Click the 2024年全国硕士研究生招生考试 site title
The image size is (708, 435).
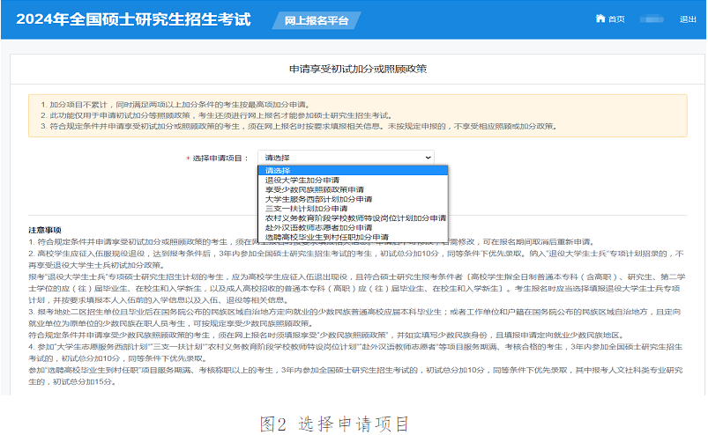pyautogui.click(x=133, y=19)
